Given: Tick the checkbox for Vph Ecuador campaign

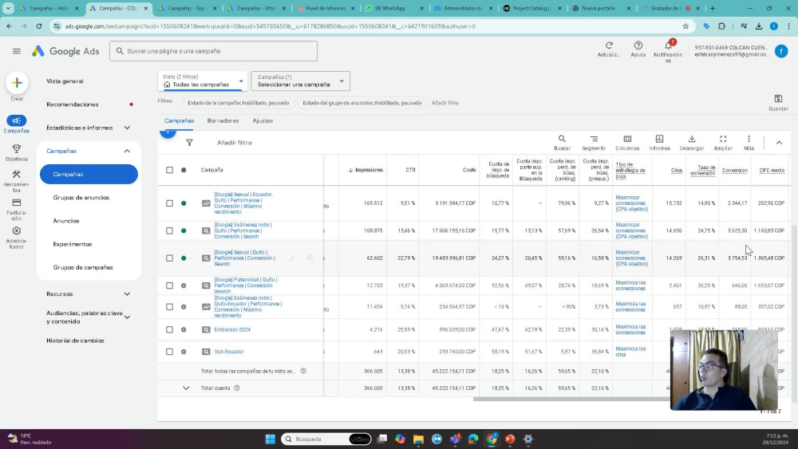Looking at the screenshot, I should click(x=169, y=352).
